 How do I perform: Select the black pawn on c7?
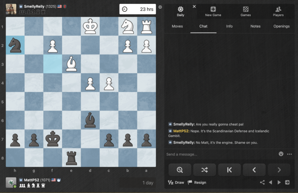tap(109, 140)
